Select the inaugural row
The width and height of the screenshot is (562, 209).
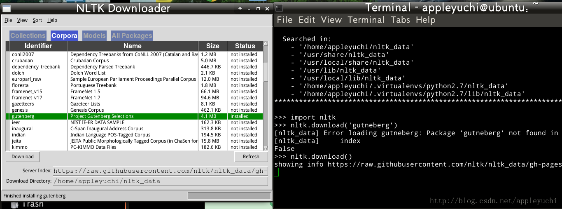click(x=134, y=129)
